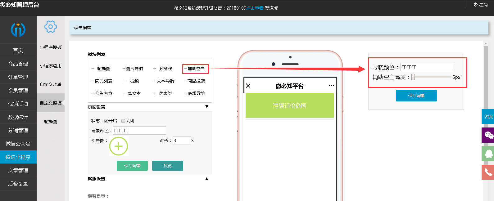Collapse the 页面设置 section arrow

(207, 107)
